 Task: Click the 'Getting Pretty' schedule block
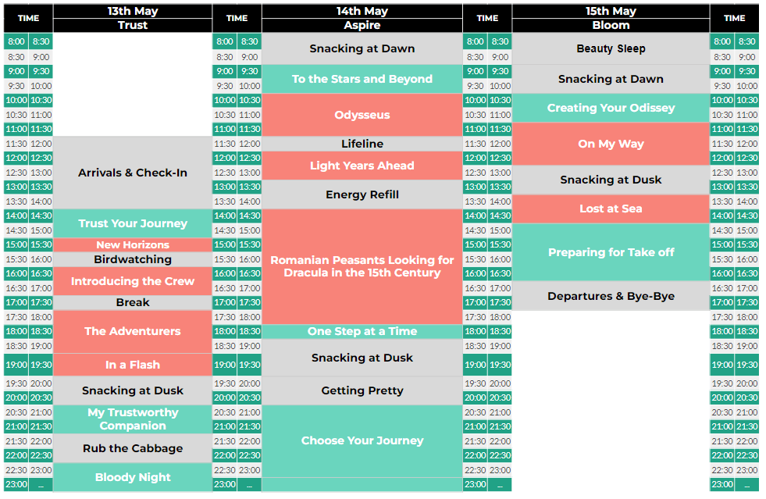click(362, 390)
